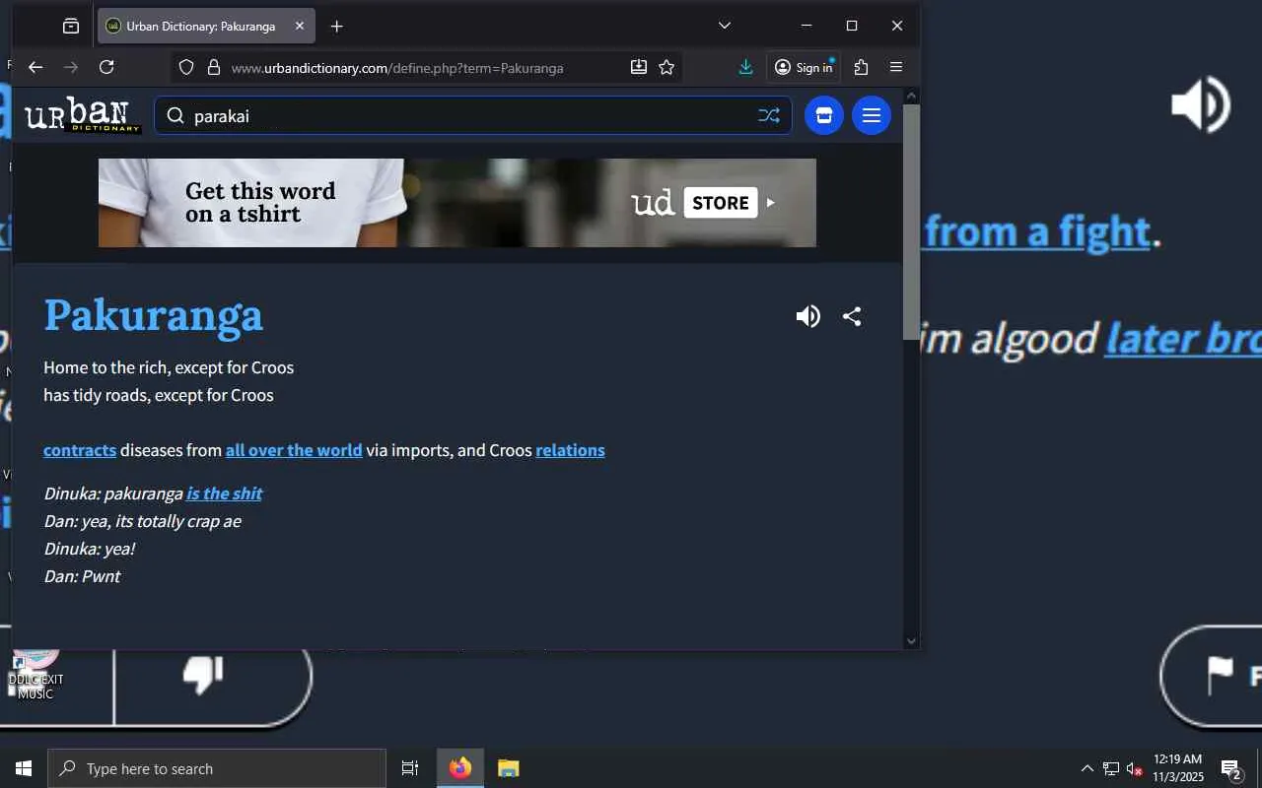
Task: Click the line Dan: Pwnt
Action: click(82, 576)
